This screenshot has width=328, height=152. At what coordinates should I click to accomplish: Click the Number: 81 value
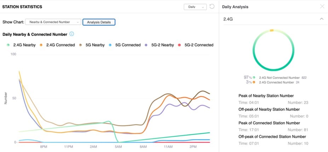click(x=298, y=130)
